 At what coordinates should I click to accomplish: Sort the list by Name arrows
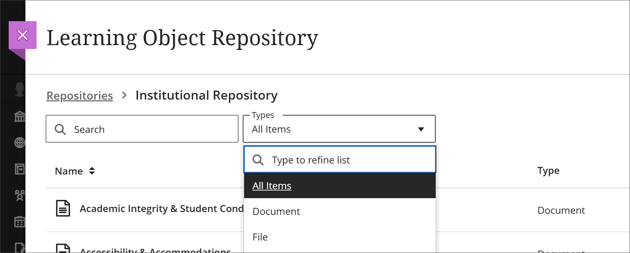pos(92,171)
